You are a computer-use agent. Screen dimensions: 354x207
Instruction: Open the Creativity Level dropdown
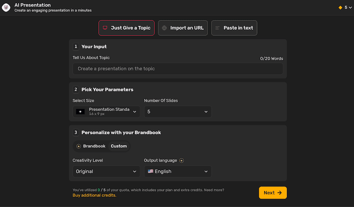click(x=106, y=172)
